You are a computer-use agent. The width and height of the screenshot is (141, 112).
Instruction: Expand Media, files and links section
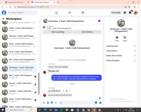[121, 56]
